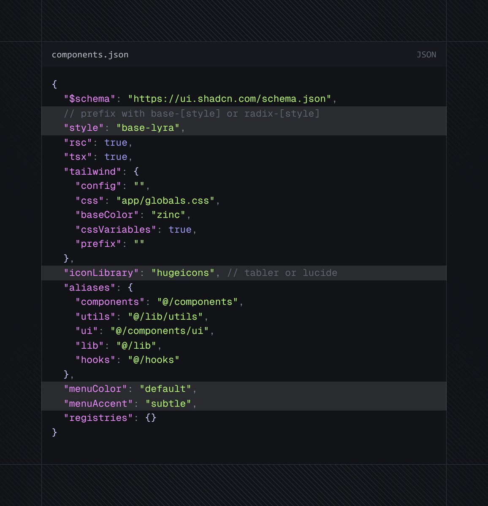Screen dimensions: 488x506
Task: Click the empty {} registries object
Action: (x=151, y=418)
